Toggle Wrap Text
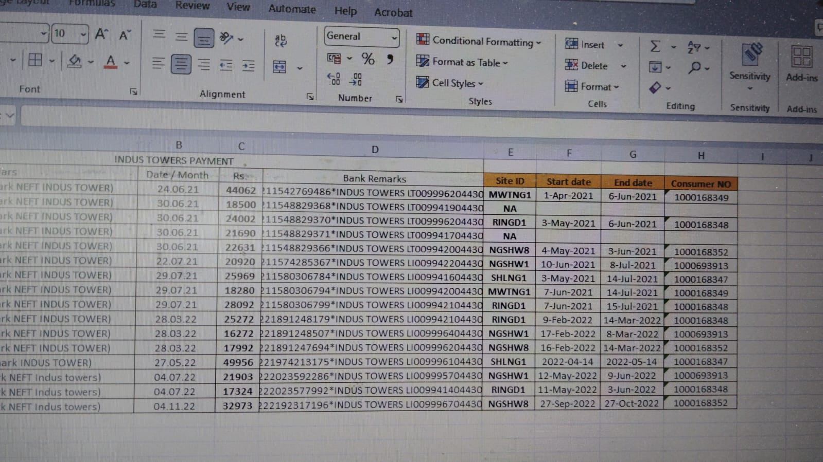Image resolution: width=823 pixels, height=462 pixels. 281,40
